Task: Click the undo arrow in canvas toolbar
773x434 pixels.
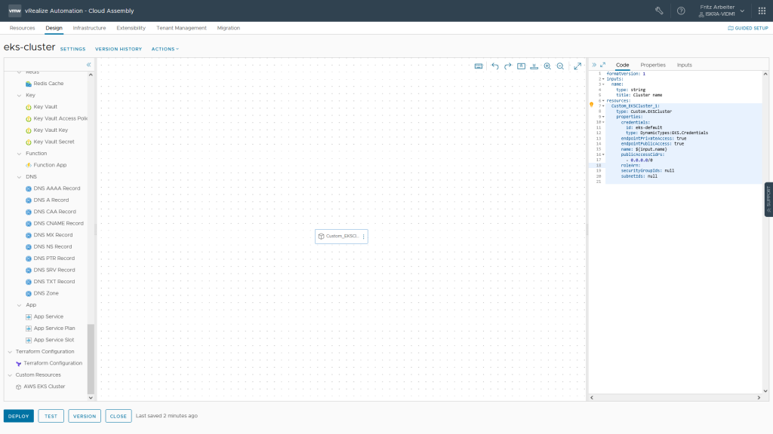Action: [x=495, y=66]
